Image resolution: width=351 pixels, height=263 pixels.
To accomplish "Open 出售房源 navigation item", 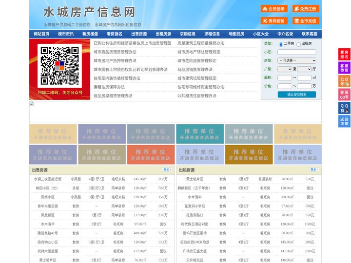I will click(139, 34).
